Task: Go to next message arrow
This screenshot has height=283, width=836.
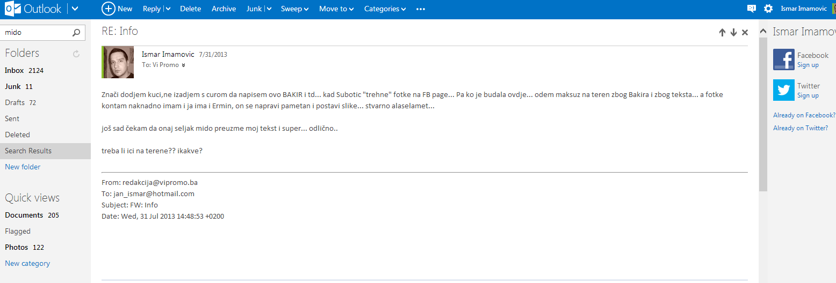Action: click(733, 33)
